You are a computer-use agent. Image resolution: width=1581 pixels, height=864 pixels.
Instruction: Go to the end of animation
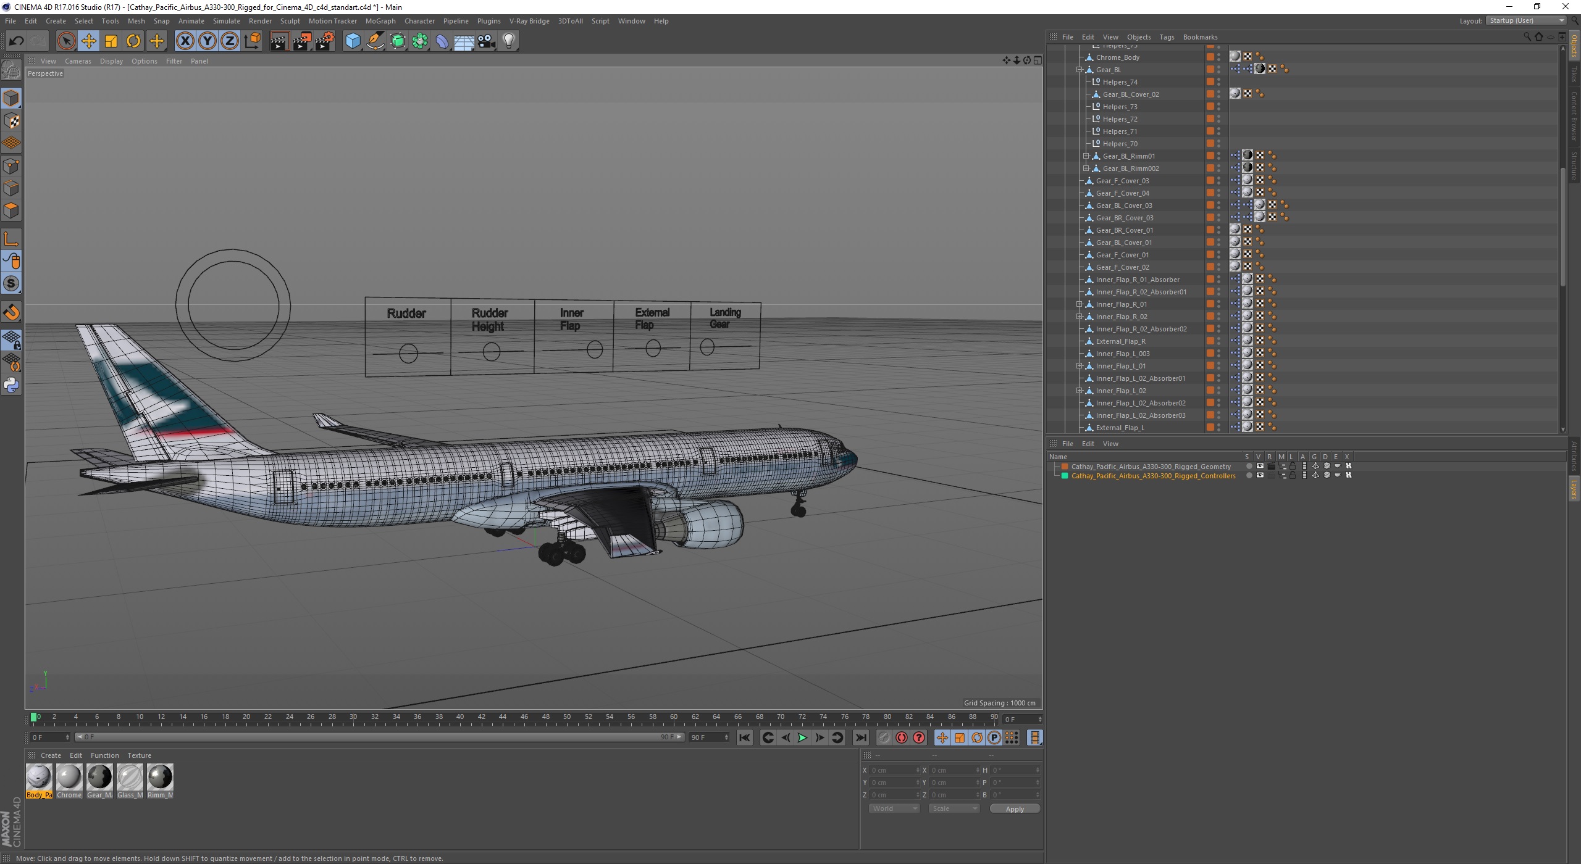pos(860,737)
